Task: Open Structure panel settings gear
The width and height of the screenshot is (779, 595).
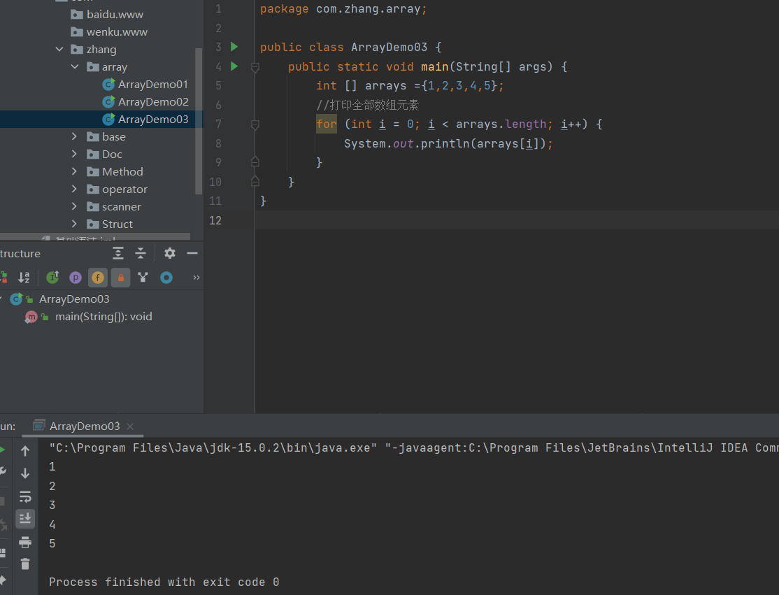Action: [x=169, y=253]
